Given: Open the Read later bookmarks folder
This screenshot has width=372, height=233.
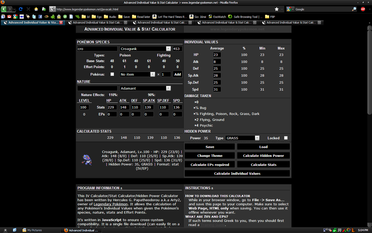Looking at the screenshot, I should pos(141,17).
